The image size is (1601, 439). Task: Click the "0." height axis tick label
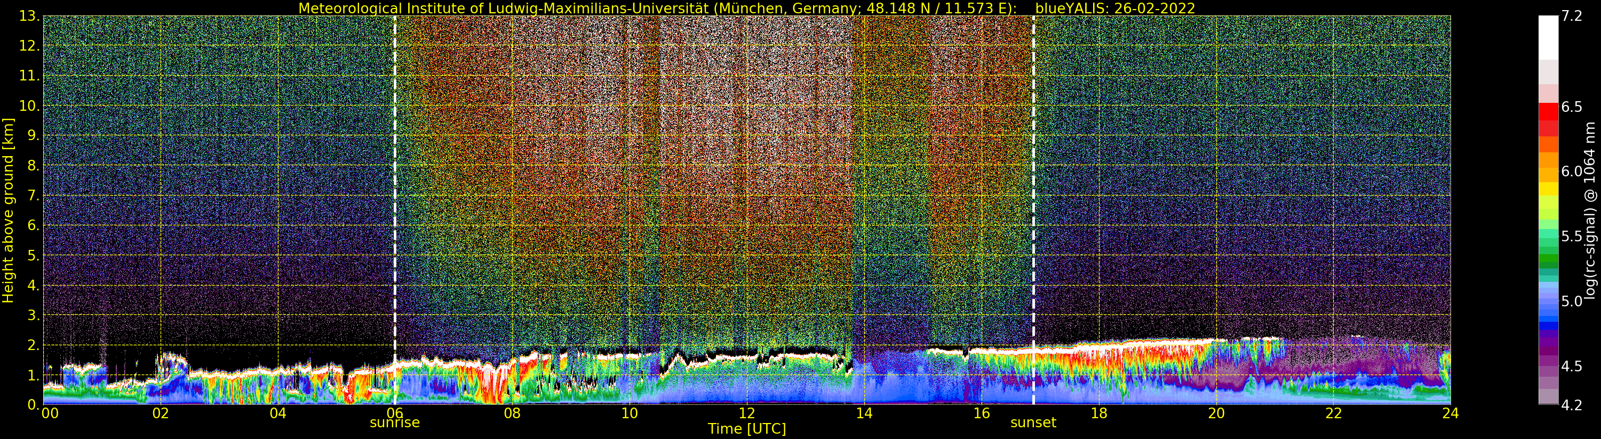[x=33, y=404]
